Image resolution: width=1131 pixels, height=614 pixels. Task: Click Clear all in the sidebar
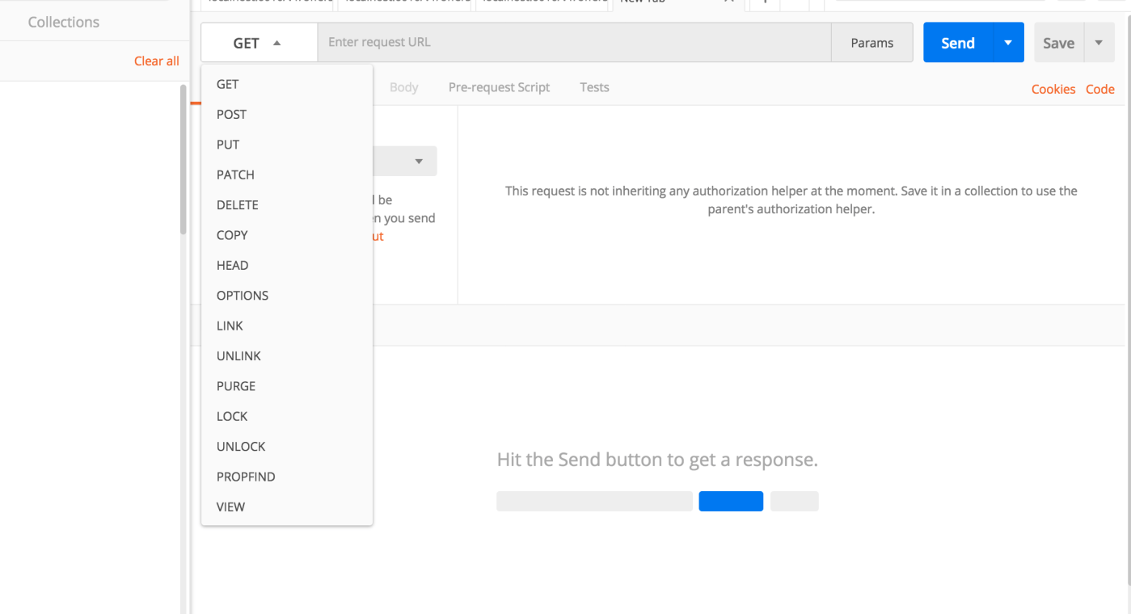pos(157,61)
